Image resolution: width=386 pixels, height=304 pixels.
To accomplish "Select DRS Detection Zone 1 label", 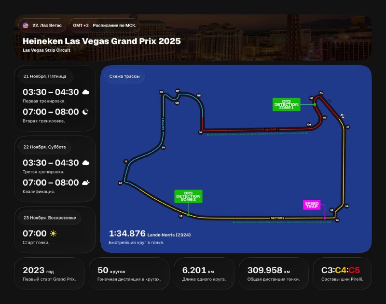I will 286,104.
